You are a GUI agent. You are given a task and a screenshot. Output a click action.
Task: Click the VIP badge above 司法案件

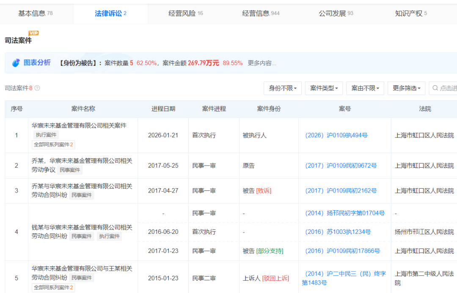[x=33, y=33]
